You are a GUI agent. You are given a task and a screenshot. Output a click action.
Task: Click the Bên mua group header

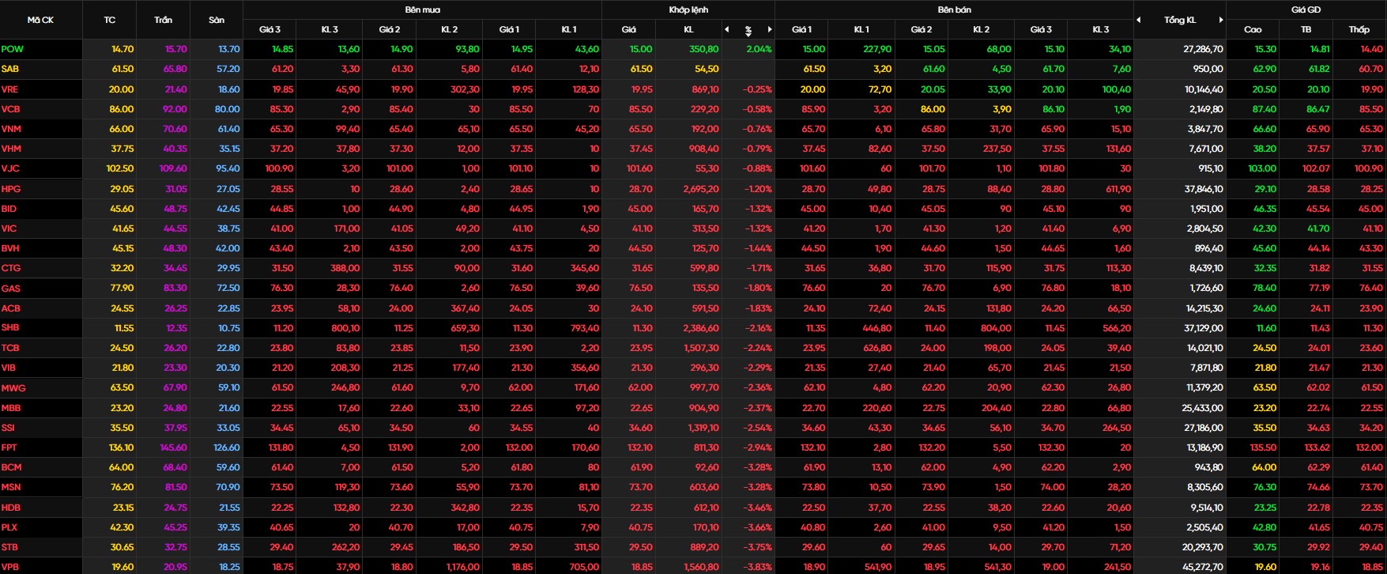(422, 9)
